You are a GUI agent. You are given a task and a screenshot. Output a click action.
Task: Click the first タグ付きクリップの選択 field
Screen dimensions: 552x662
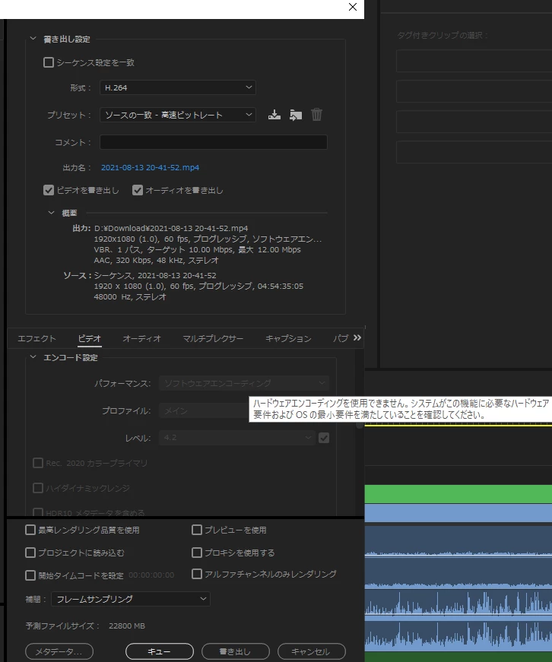coord(474,61)
